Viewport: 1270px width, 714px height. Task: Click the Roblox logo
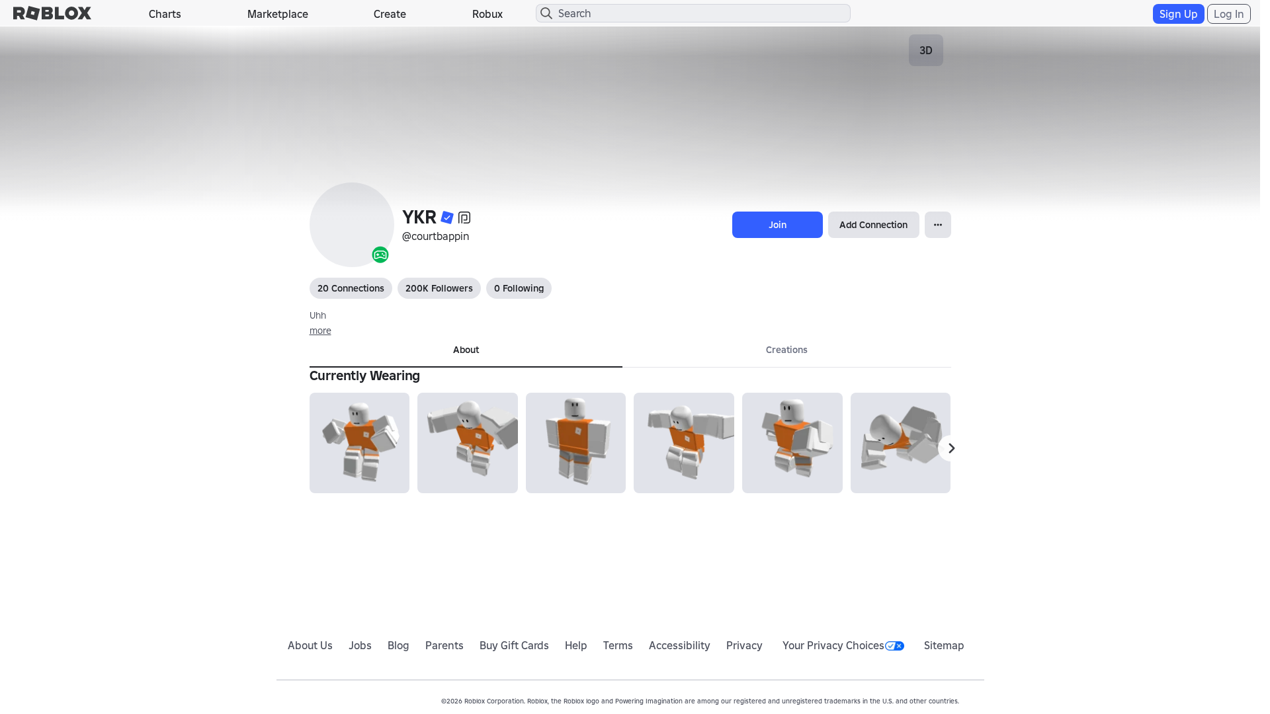click(x=52, y=13)
